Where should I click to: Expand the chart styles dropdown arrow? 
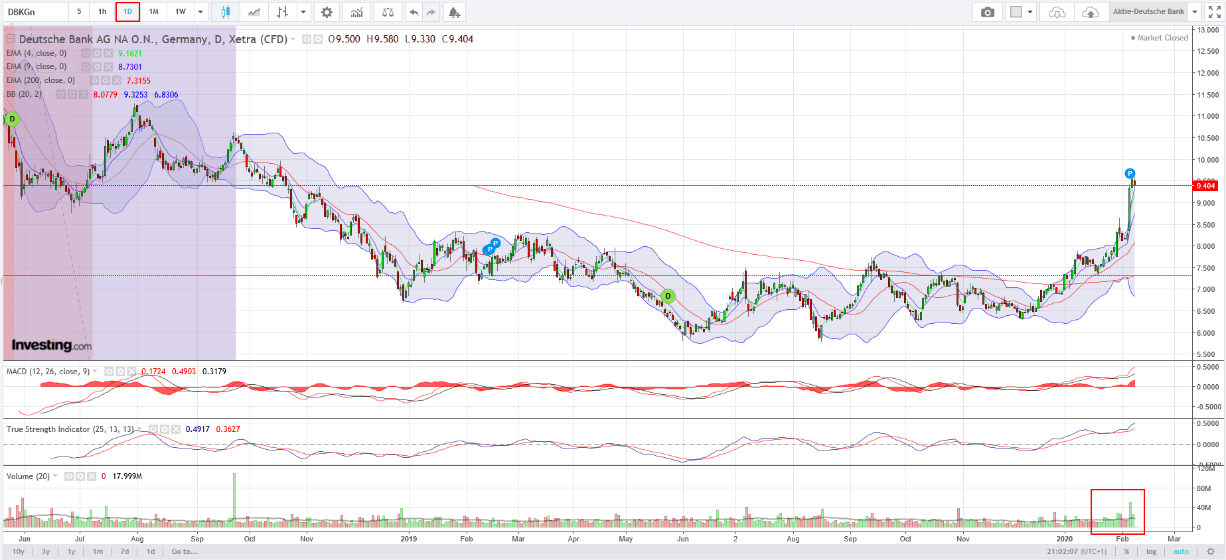click(x=303, y=12)
